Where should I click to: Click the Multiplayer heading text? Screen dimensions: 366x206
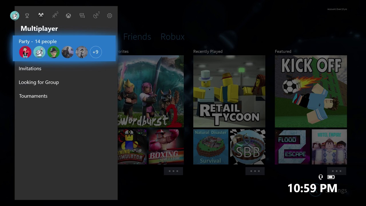[x=39, y=29]
